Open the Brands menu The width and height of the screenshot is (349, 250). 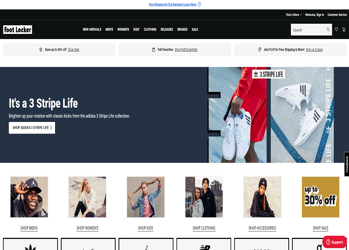click(x=183, y=29)
